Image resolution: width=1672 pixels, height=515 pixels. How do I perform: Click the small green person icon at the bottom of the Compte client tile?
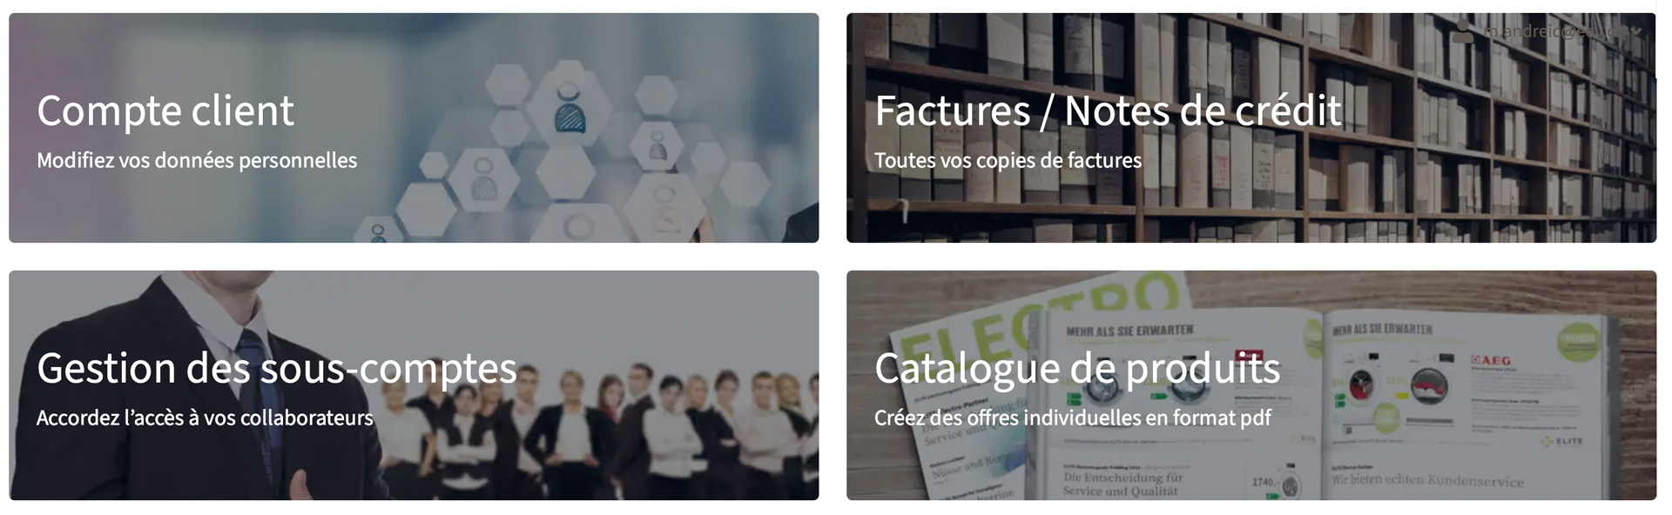click(x=378, y=233)
